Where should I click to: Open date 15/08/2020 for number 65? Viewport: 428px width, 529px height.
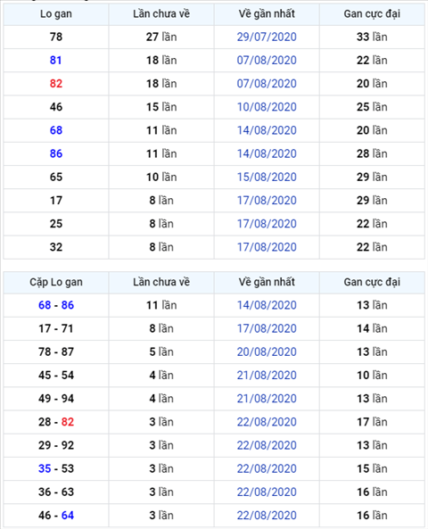267,178
